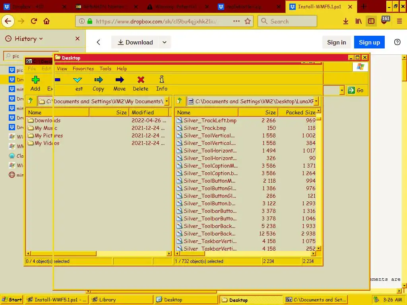This screenshot has height=305, width=407.
Task: Click the Move arrow icon in 7-Zip
Action: [x=119, y=79]
